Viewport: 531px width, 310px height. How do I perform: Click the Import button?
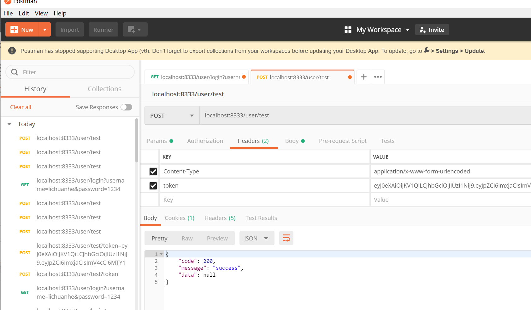click(70, 30)
